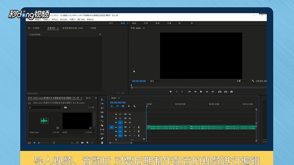
Task: Select the Hand tool
Action: [102, 142]
